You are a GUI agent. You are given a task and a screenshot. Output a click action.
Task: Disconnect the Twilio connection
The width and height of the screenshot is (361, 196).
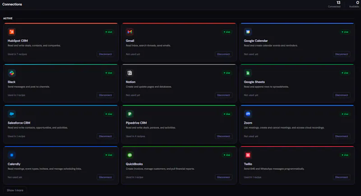click(x=342, y=177)
